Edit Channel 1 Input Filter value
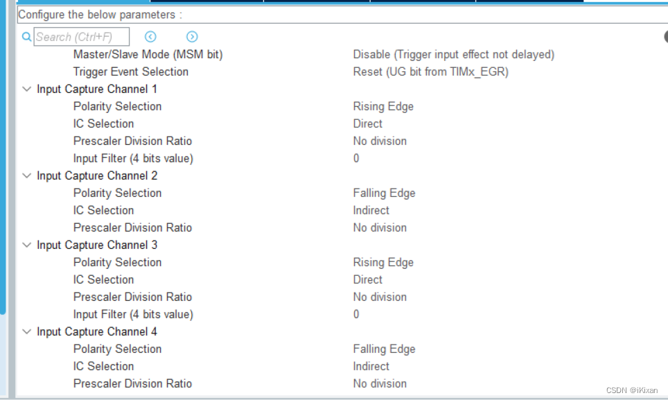 (x=356, y=158)
